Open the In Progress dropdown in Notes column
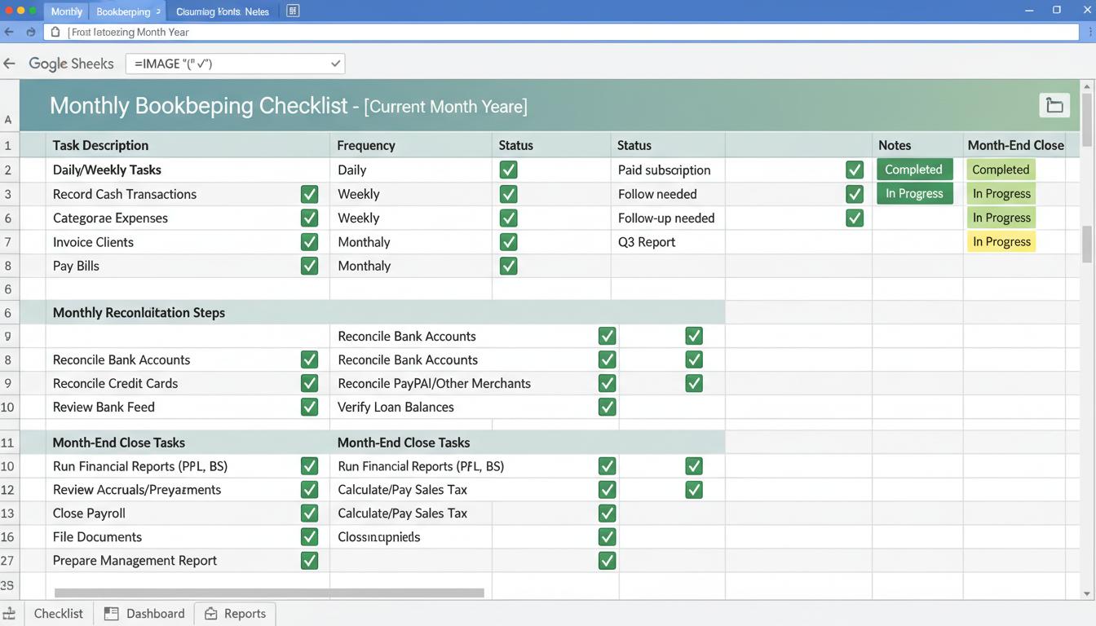 click(914, 193)
